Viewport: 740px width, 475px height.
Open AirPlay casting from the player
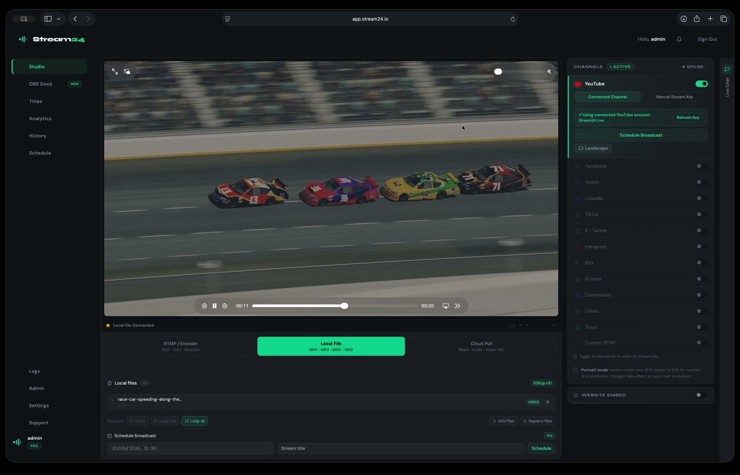click(446, 306)
